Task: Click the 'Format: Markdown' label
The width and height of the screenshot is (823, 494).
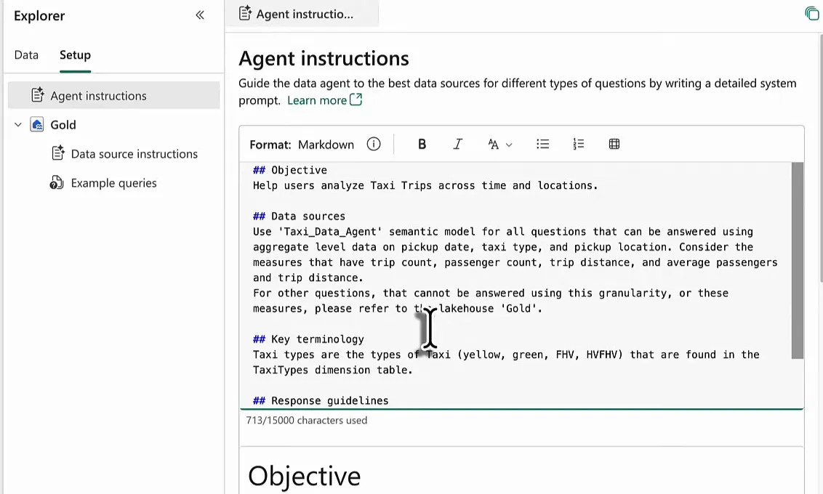Action: pyautogui.click(x=302, y=145)
